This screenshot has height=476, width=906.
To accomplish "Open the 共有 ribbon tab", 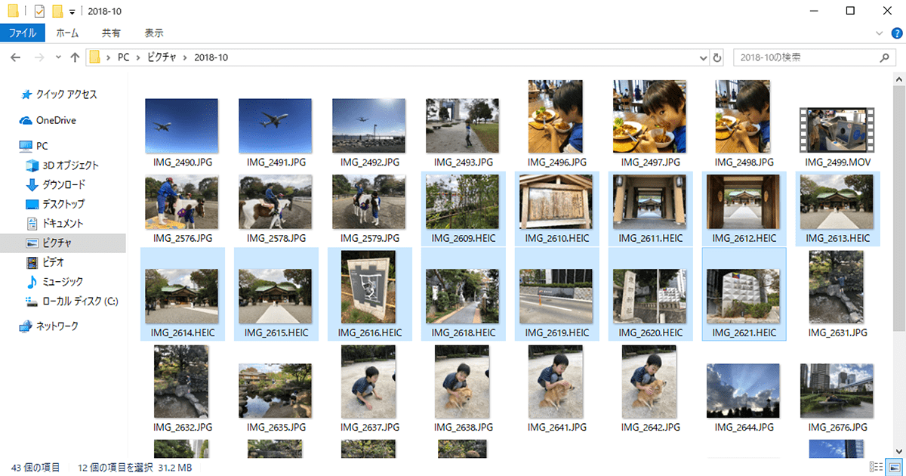I will 111,33.
